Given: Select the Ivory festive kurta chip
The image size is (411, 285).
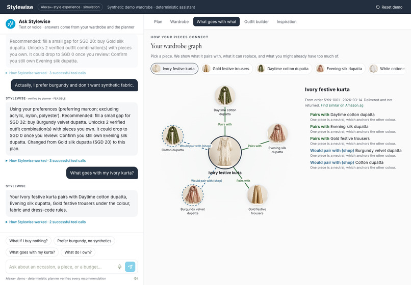Looking at the screenshot, I should tap(174, 69).
